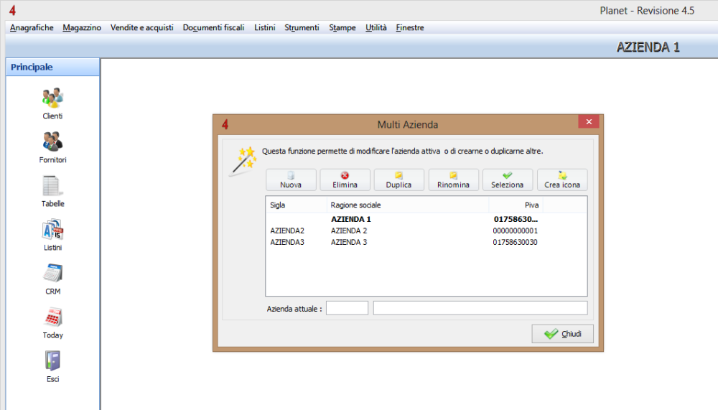Click the AZIENDA 2 ragione sociale cell
This screenshot has height=410, width=718.
(x=349, y=230)
